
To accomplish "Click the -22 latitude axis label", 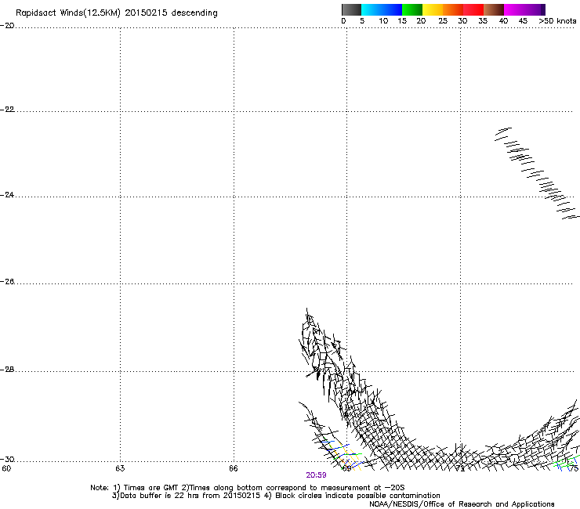I will click(x=7, y=110).
